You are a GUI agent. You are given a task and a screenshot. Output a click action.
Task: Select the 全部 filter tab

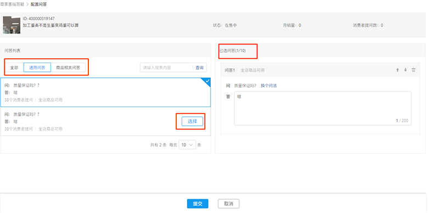pyautogui.click(x=14, y=68)
